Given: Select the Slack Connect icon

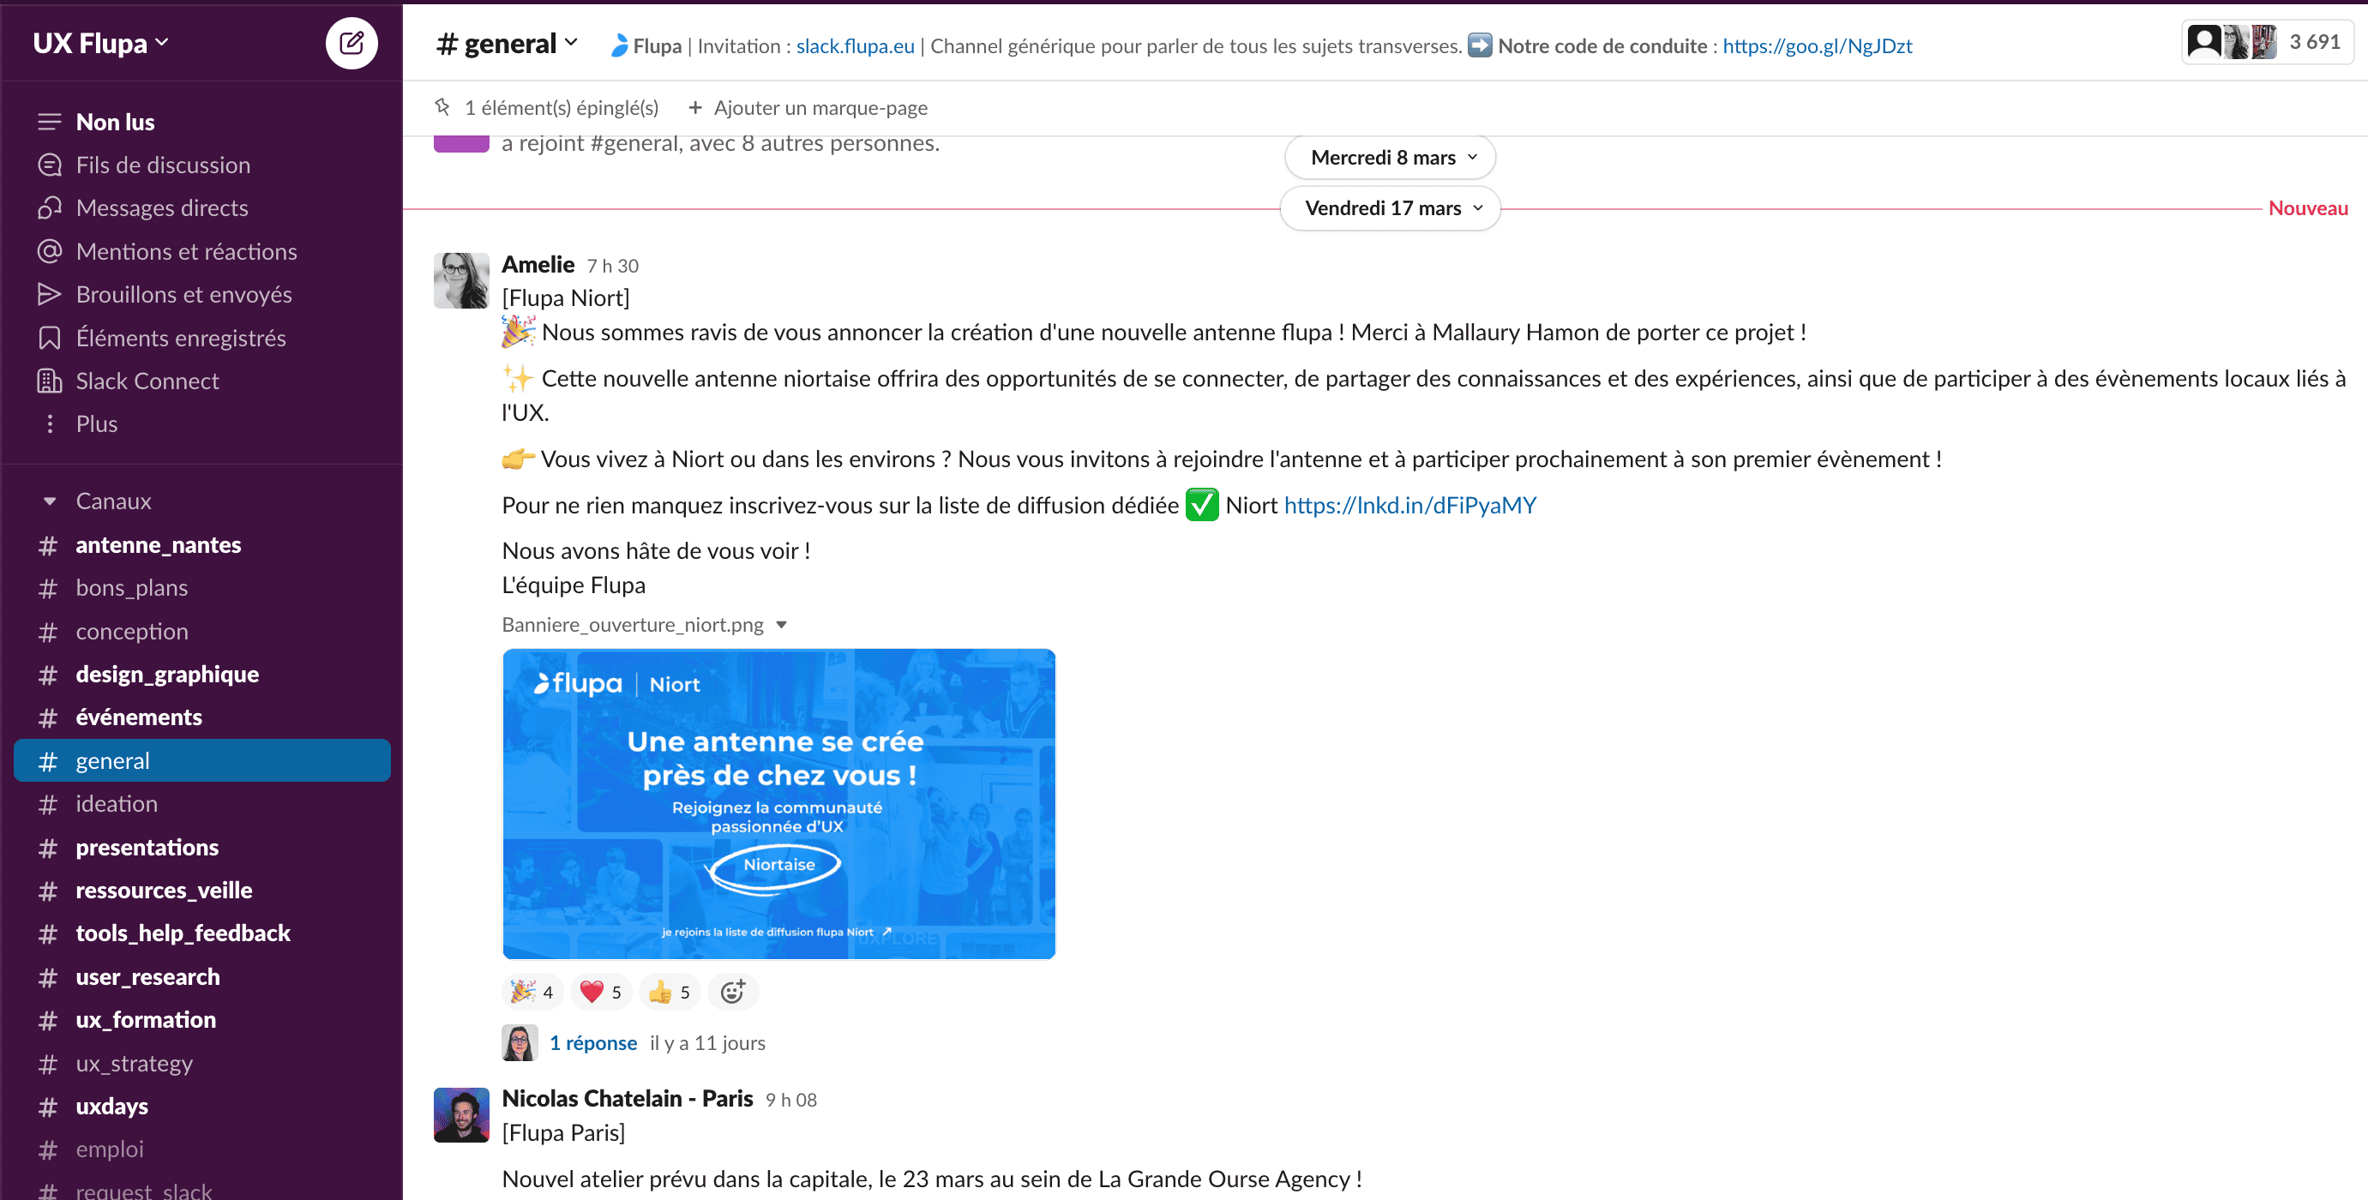Looking at the screenshot, I should [x=47, y=381].
